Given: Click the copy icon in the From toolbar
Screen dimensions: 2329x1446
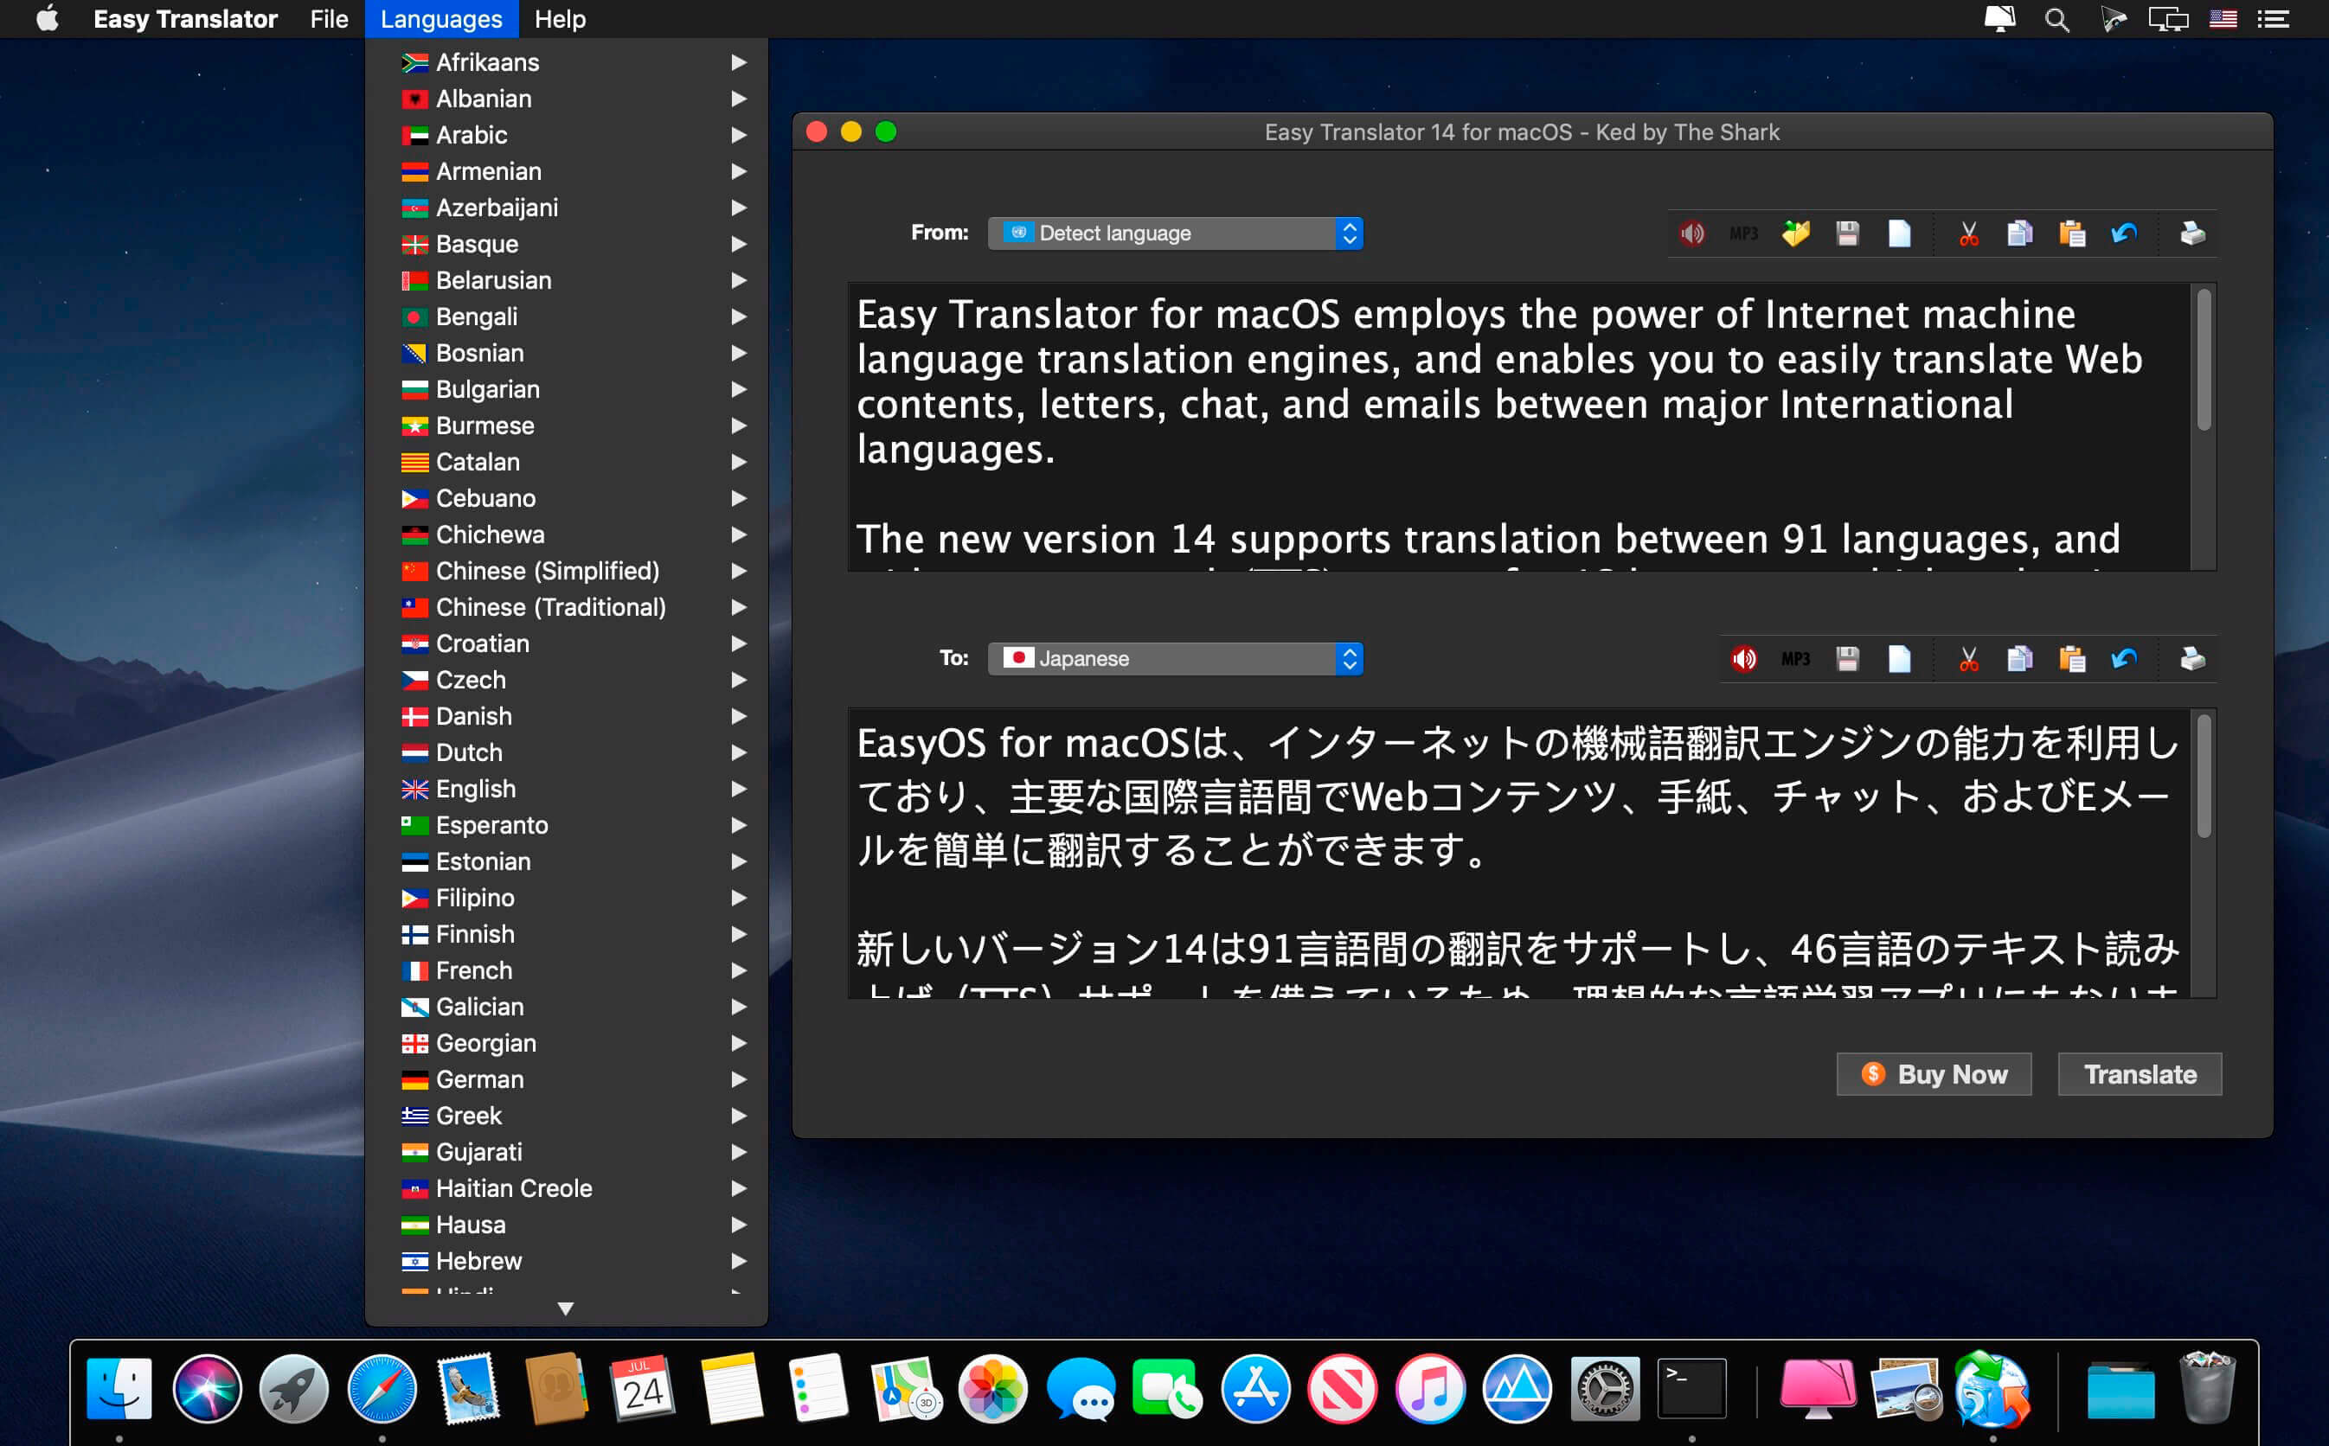Looking at the screenshot, I should point(2020,234).
